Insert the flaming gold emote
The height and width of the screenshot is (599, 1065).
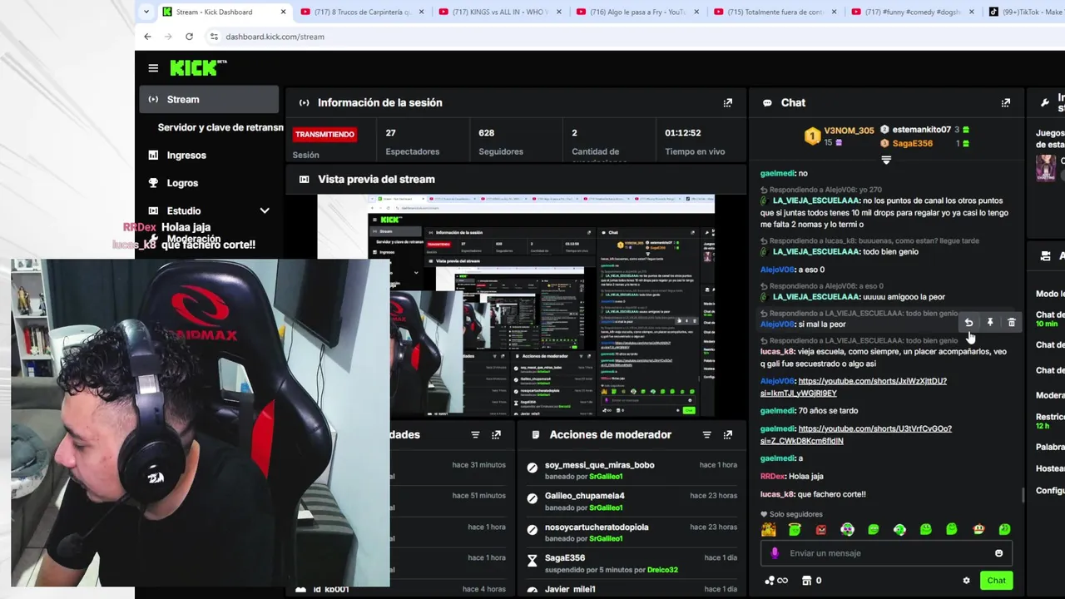(x=769, y=529)
